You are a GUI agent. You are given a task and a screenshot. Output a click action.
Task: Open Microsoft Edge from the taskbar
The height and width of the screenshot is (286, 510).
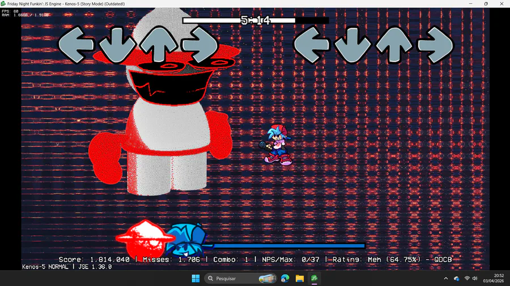[285, 278]
